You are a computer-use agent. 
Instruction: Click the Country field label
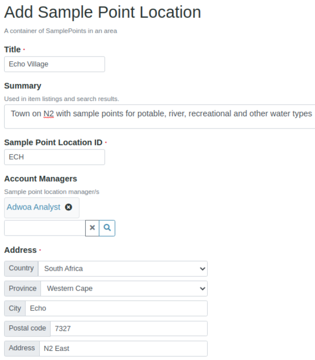coord(21,268)
